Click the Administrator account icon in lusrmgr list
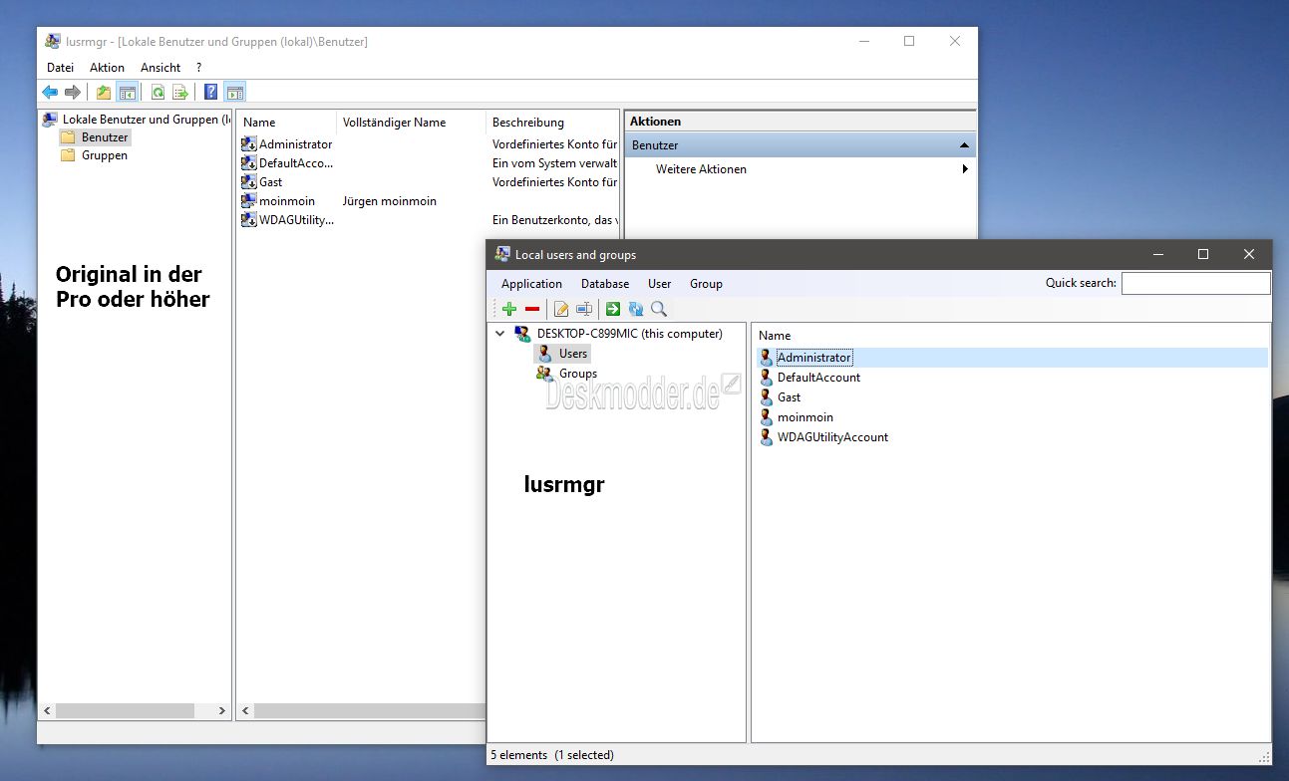The height and width of the screenshot is (781, 1289). point(249,144)
